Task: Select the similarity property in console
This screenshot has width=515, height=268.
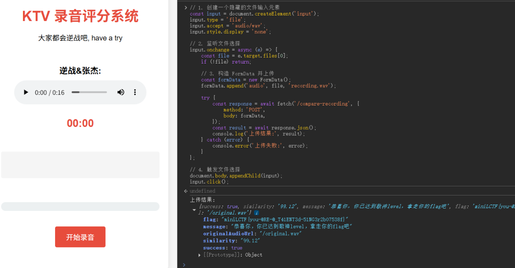Action: pos(219,241)
